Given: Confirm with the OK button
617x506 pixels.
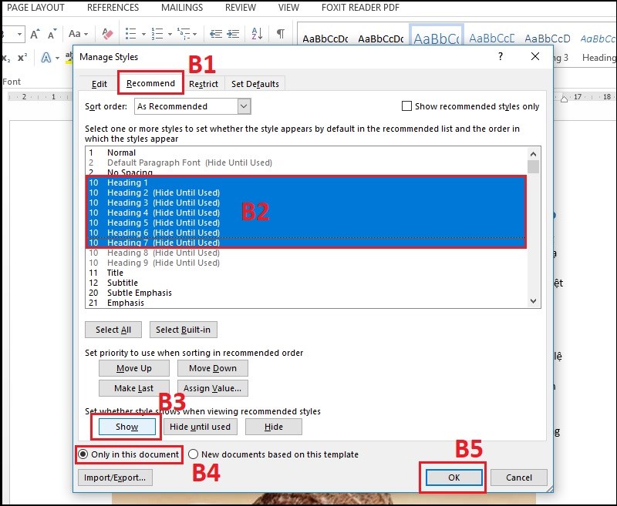Looking at the screenshot, I should pyautogui.click(x=453, y=478).
